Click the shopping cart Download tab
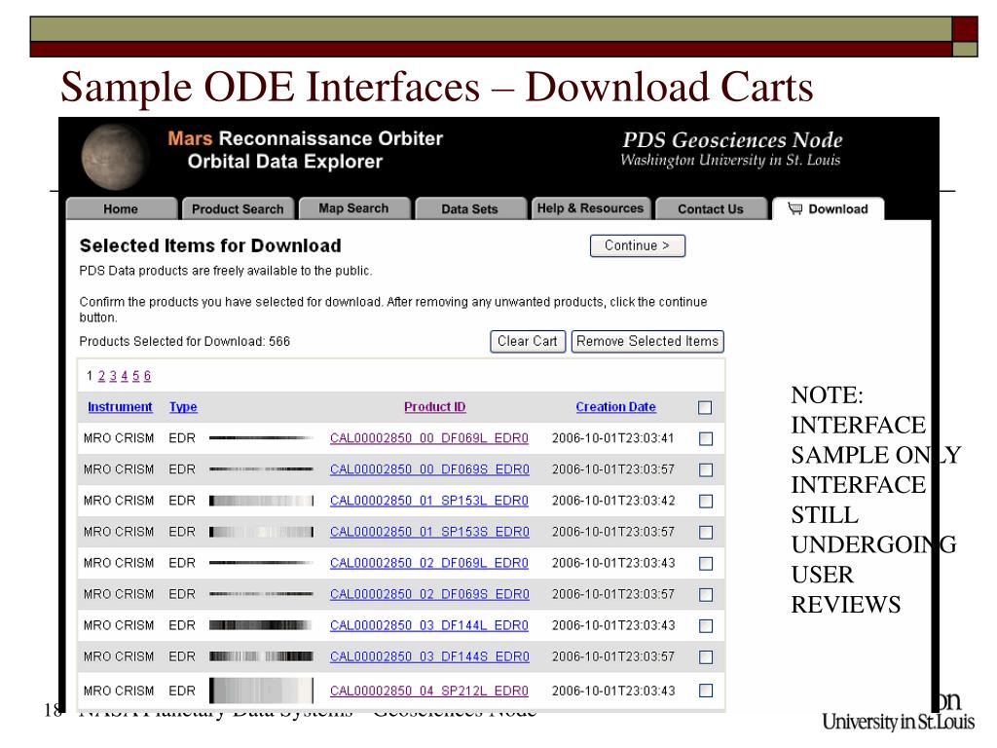Viewport: 997px width, 748px height. click(828, 208)
